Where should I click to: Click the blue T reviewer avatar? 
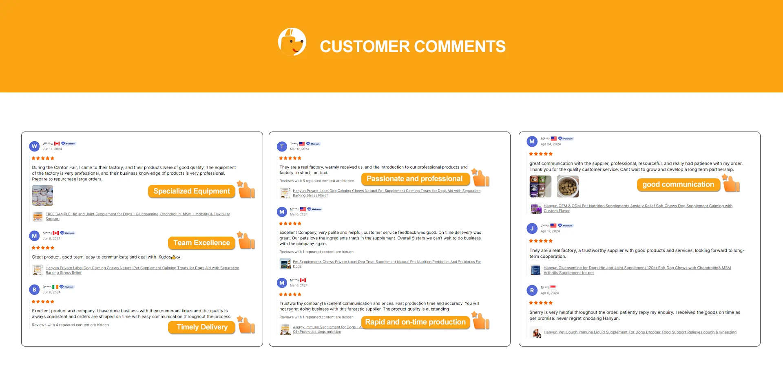click(282, 147)
